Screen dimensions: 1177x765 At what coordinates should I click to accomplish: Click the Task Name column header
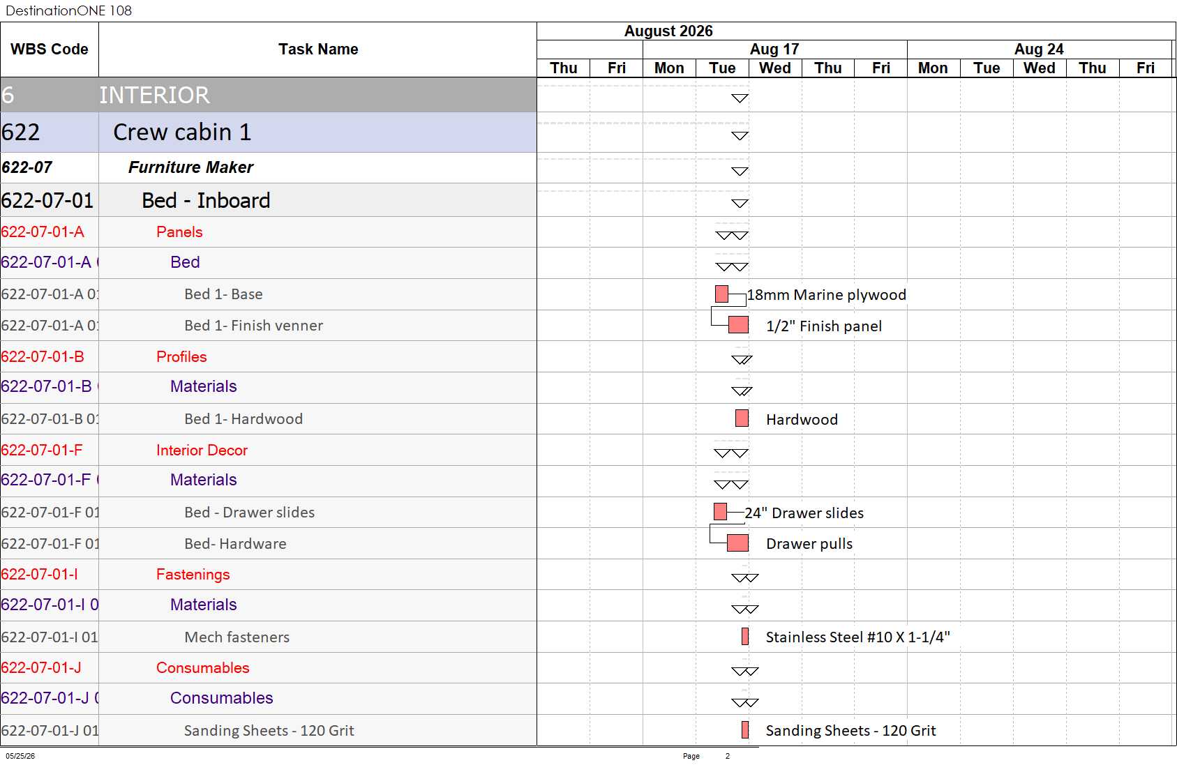pyautogui.click(x=318, y=50)
